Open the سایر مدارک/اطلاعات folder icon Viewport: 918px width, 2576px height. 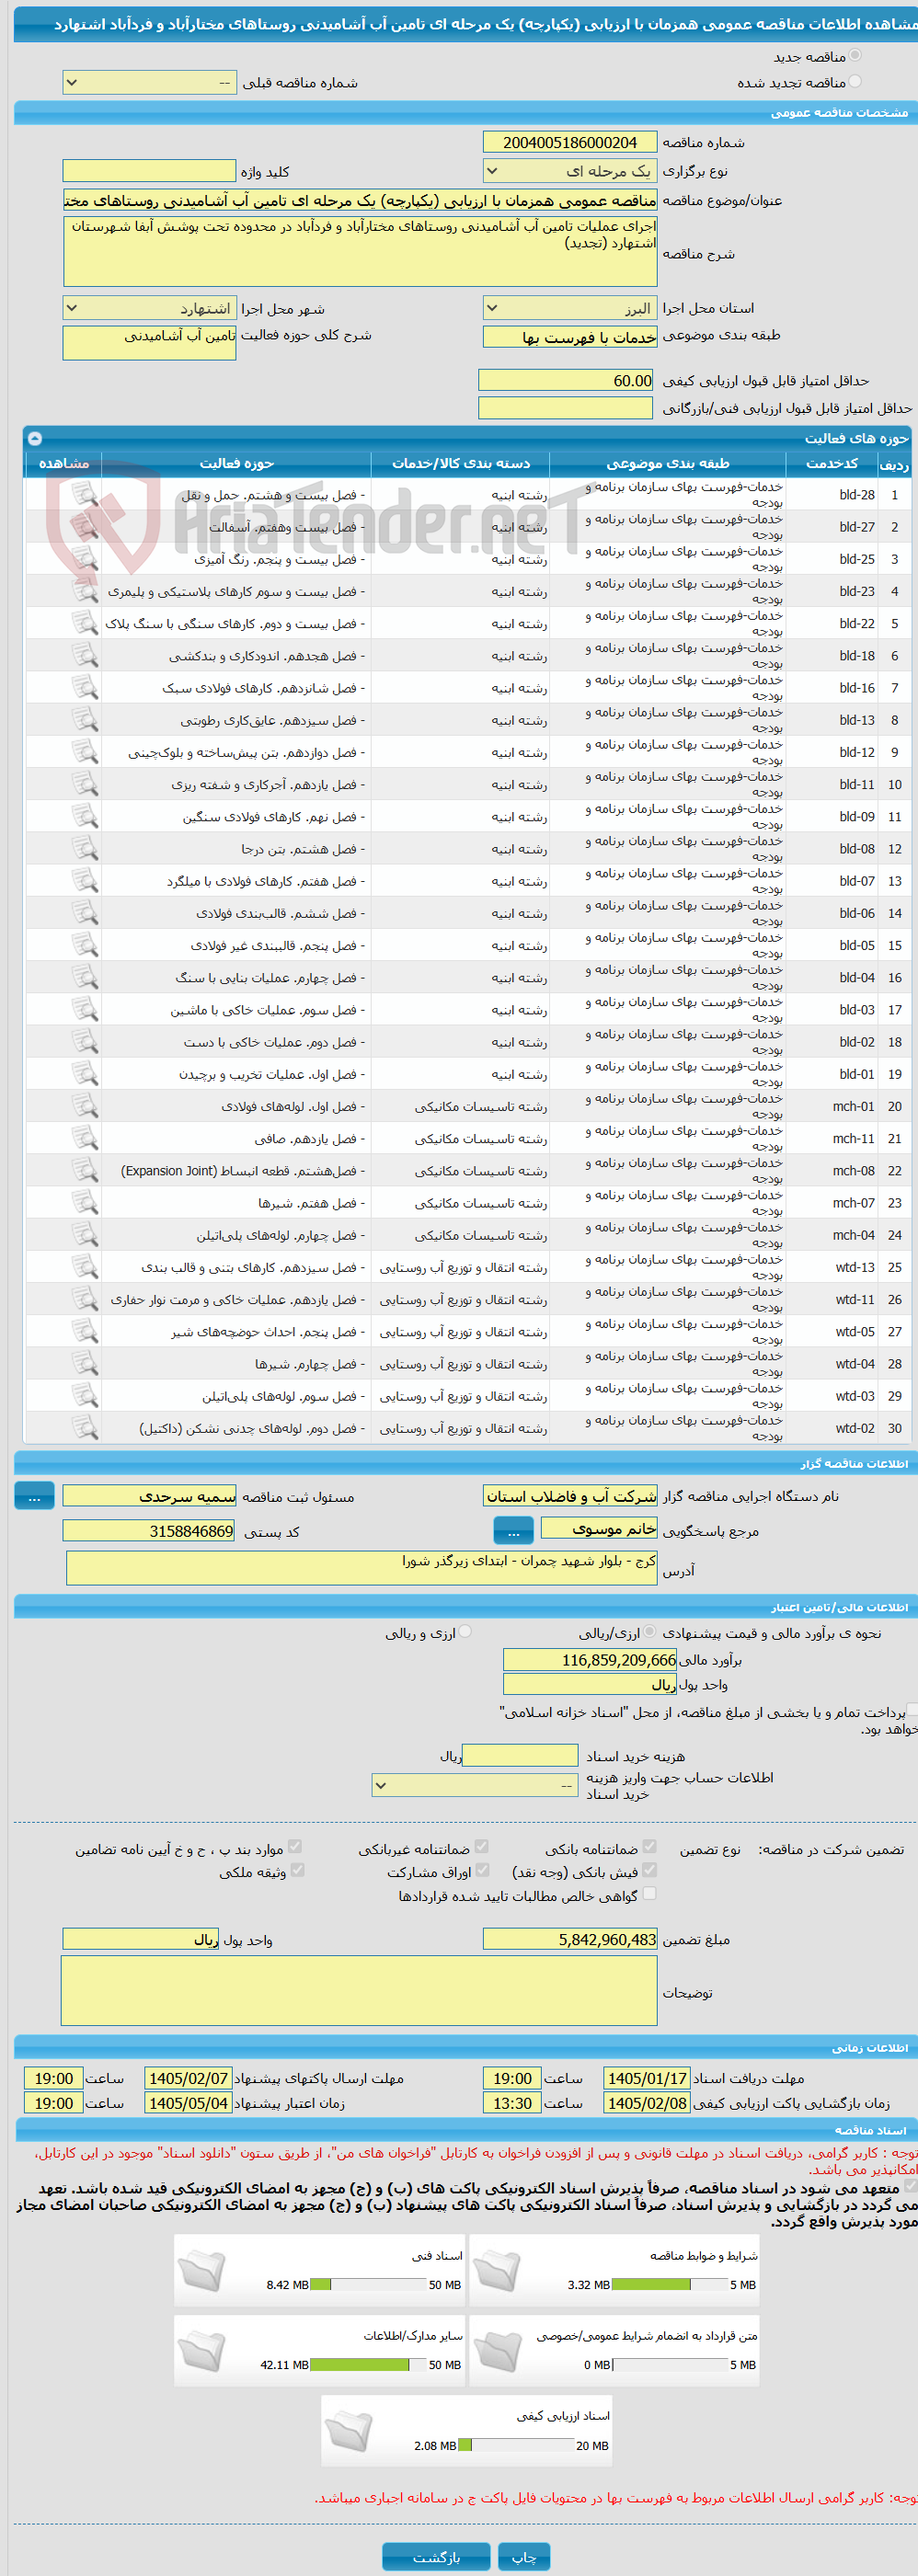coord(202,2350)
